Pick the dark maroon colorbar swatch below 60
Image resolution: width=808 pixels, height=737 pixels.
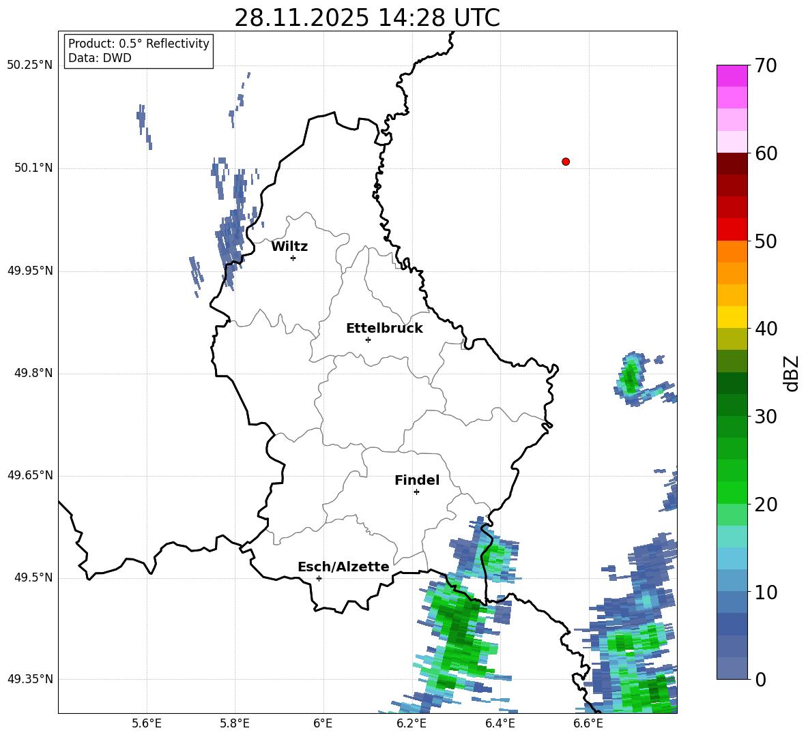732,164
